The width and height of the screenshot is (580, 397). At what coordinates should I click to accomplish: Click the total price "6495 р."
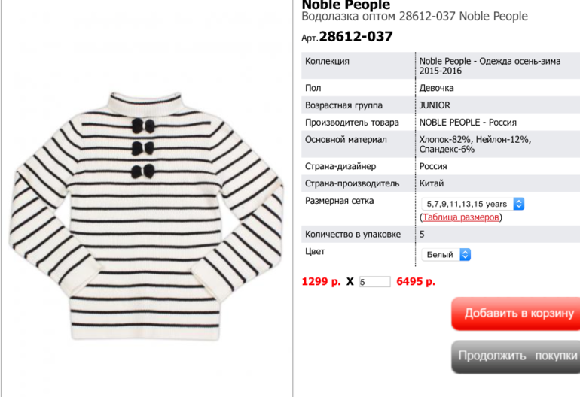(x=416, y=282)
